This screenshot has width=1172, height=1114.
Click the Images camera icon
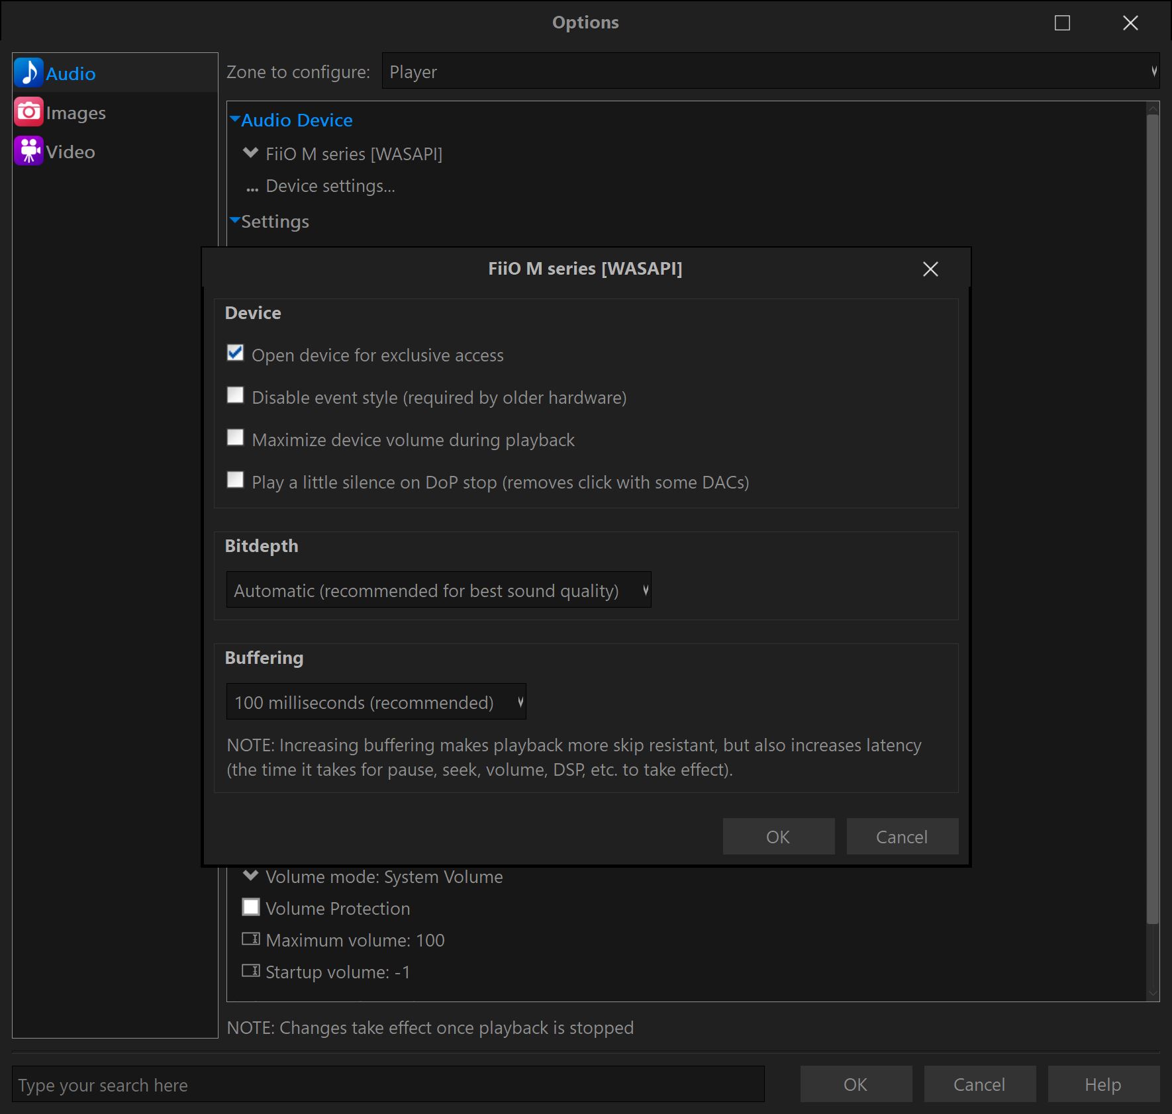point(28,112)
